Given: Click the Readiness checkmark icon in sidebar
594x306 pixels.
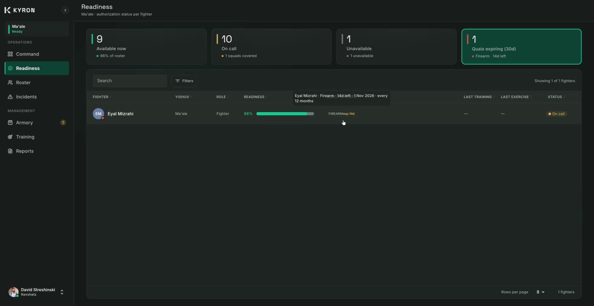Looking at the screenshot, I should click(10, 68).
